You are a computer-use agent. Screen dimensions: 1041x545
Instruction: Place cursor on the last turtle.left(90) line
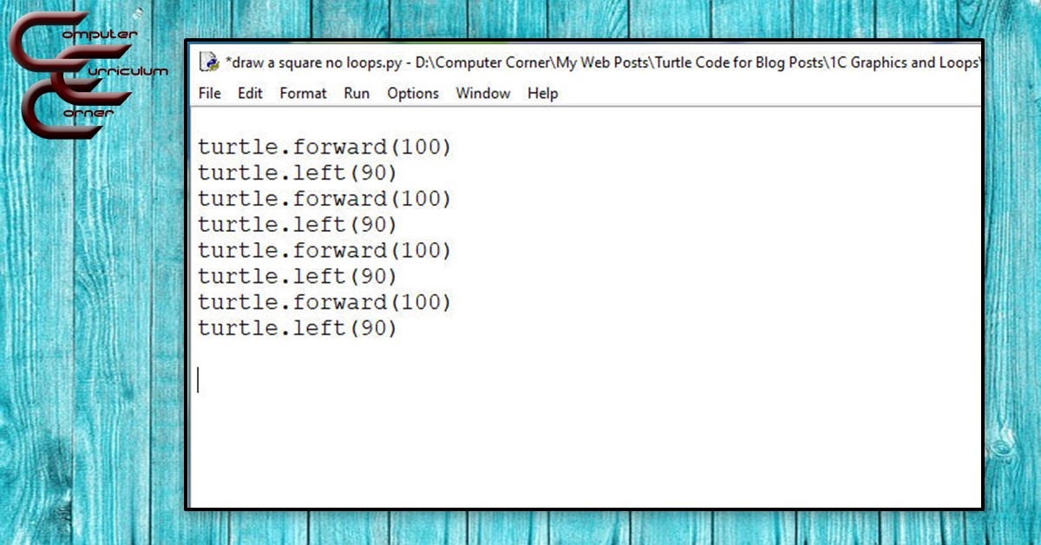[297, 329]
